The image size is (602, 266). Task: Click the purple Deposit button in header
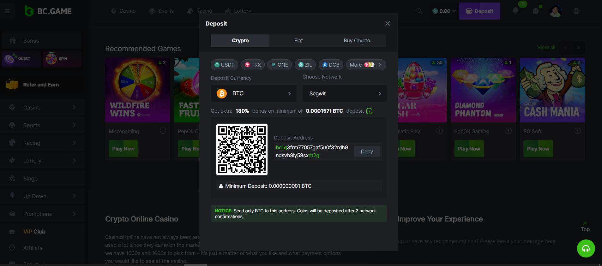(x=479, y=11)
